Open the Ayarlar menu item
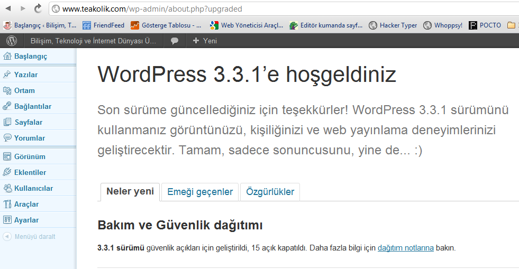The image size is (519, 269). pyautogui.click(x=26, y=220)
